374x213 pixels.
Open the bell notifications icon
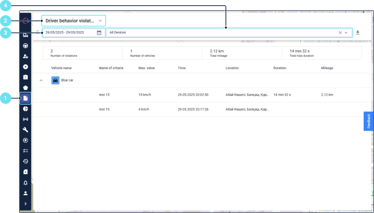(25, 183)
